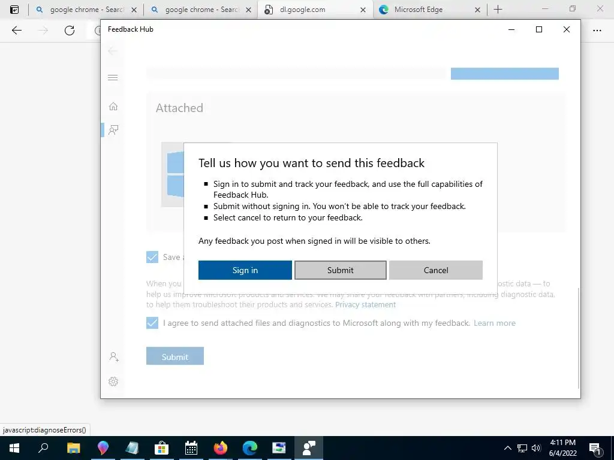Open the Feedback Hub hamburger menu
Viewport: 614px width, 460px height.
pyautogui.click(x=113, y=77)
